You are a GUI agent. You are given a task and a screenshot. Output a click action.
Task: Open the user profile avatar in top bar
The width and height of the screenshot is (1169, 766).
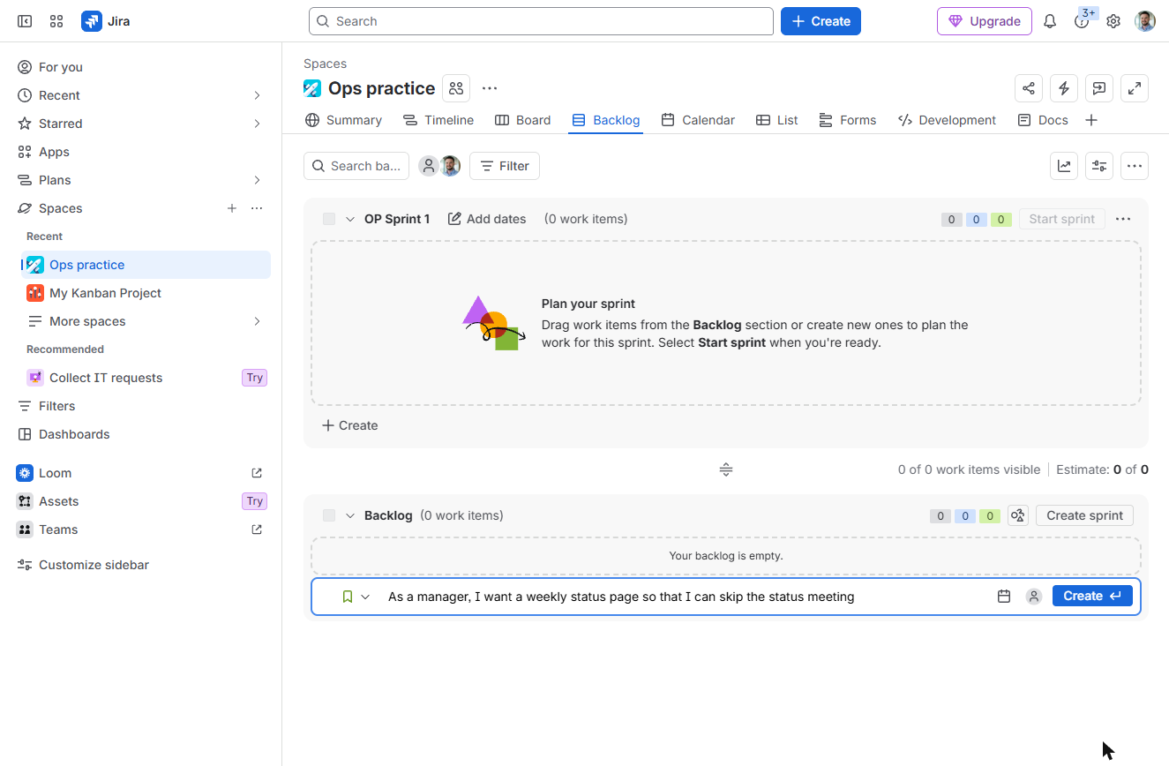tap(1145, 21)
